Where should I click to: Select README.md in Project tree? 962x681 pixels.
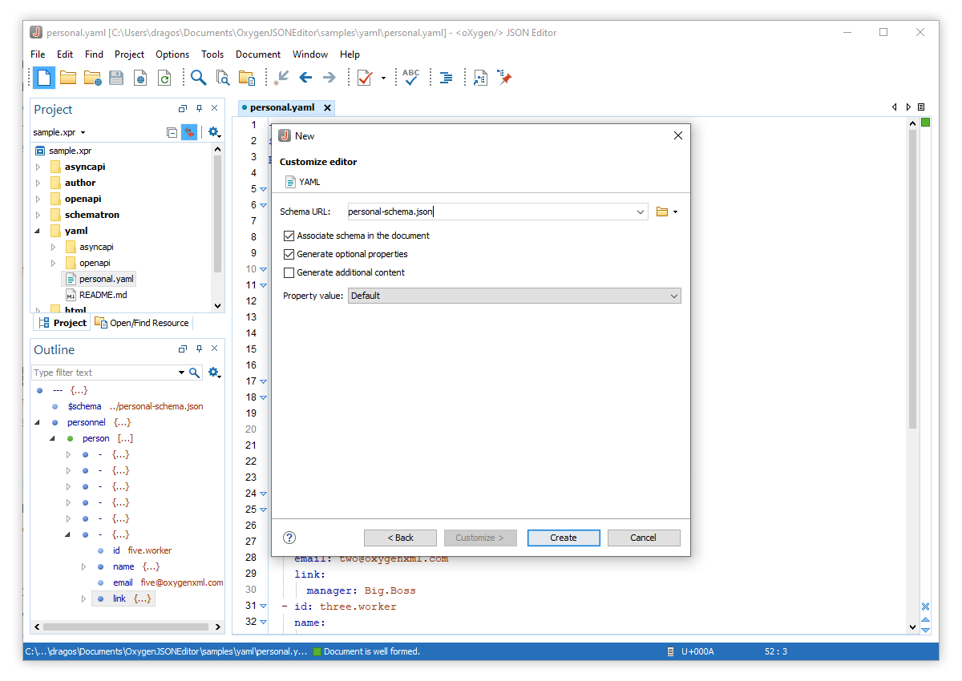pos(95,295)
